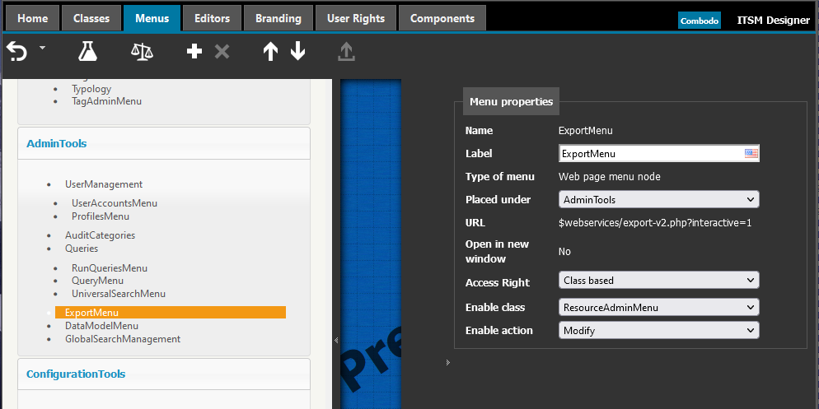
Task: Switch to the Classes tab
Action: (x=91, y=18)
